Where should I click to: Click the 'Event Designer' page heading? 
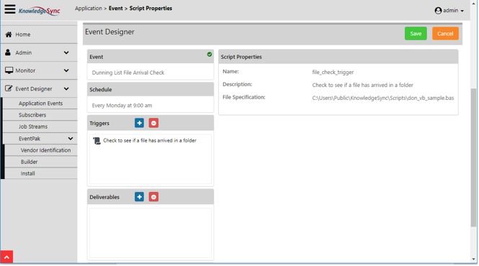coord(109,32)
